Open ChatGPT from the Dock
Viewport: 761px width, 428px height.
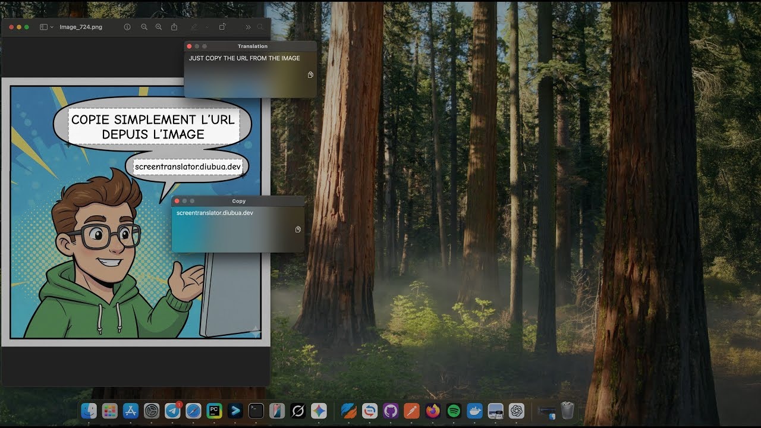(x=515, y=410)
